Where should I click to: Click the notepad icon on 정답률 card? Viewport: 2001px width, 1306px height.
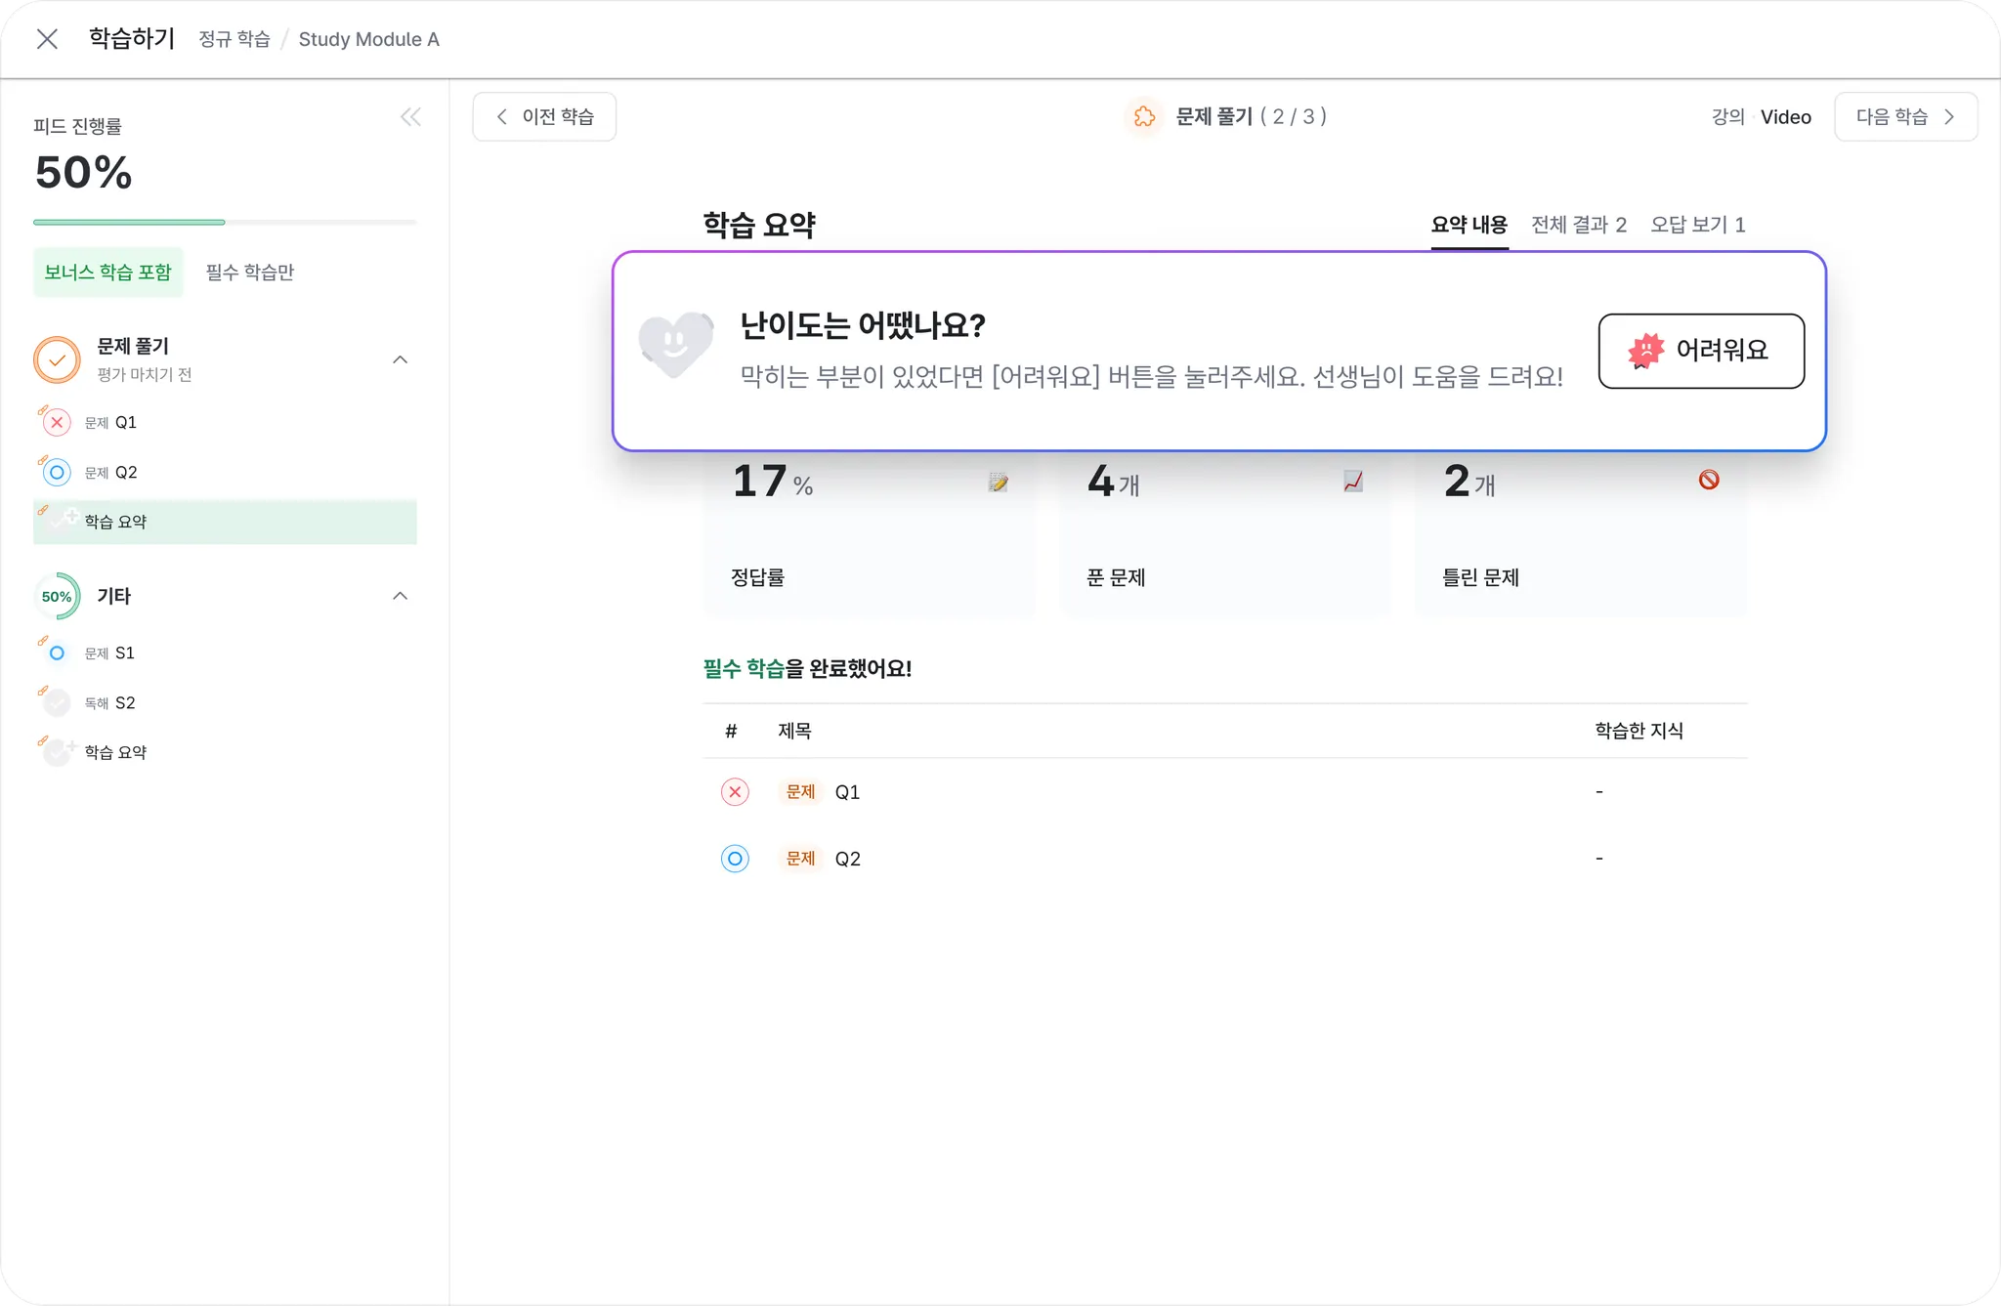[x=998, y=482]
